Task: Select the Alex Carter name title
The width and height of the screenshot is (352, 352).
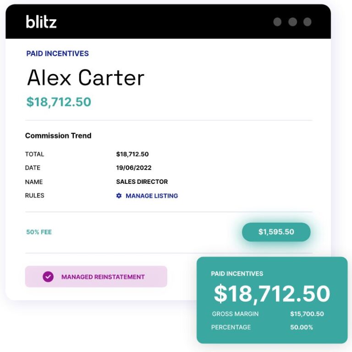Action: pyautogui.click(x=86, y=78)
